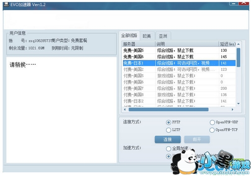Click the account number zxq106285737
251x176 pixels.
click(x=40, y=41)
